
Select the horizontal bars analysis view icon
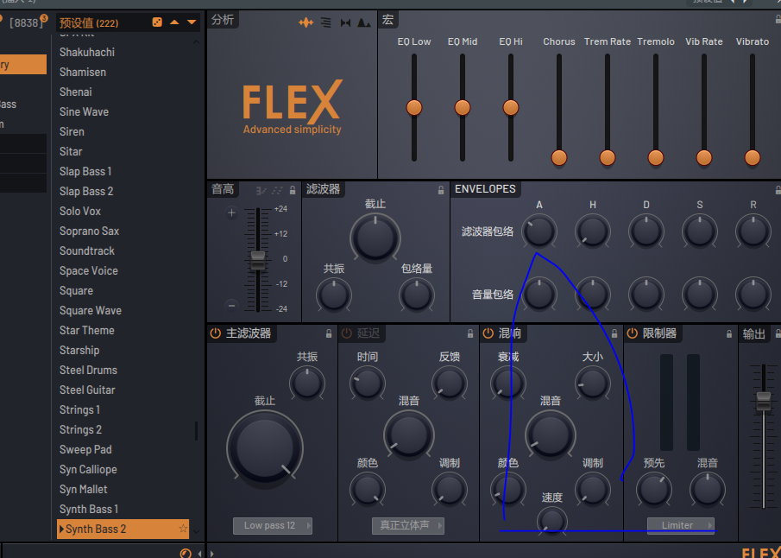tap(325, 22)
